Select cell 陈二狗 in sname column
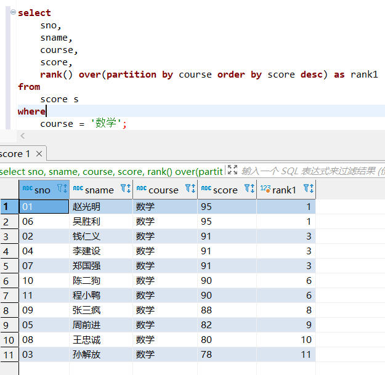Image resolution: width=385 pixels, height=375 pixels. (x=101, y=281)
